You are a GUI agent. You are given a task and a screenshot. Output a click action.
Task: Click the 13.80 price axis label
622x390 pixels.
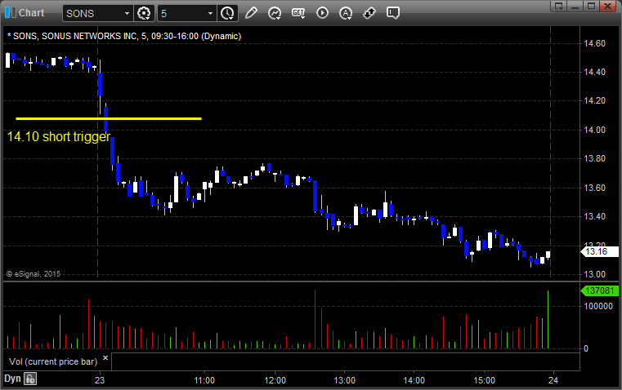click(x=595, y=158)
